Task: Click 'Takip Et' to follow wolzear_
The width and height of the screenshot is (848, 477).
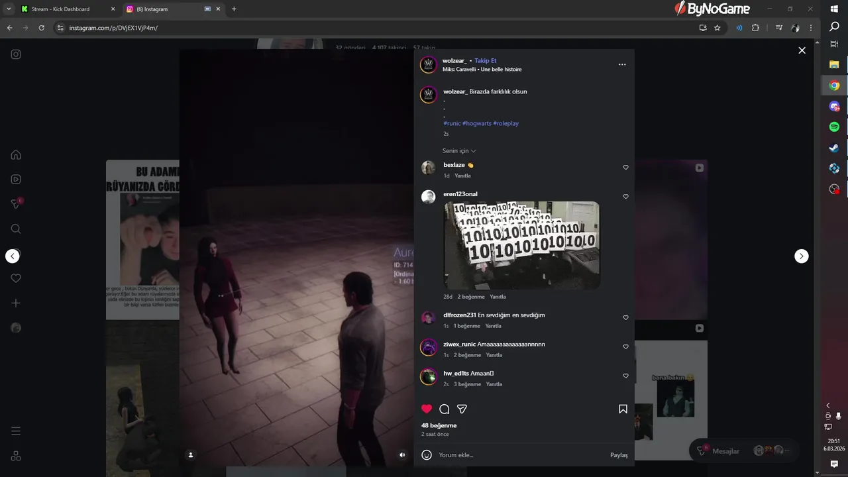Action: click(485, 61)
